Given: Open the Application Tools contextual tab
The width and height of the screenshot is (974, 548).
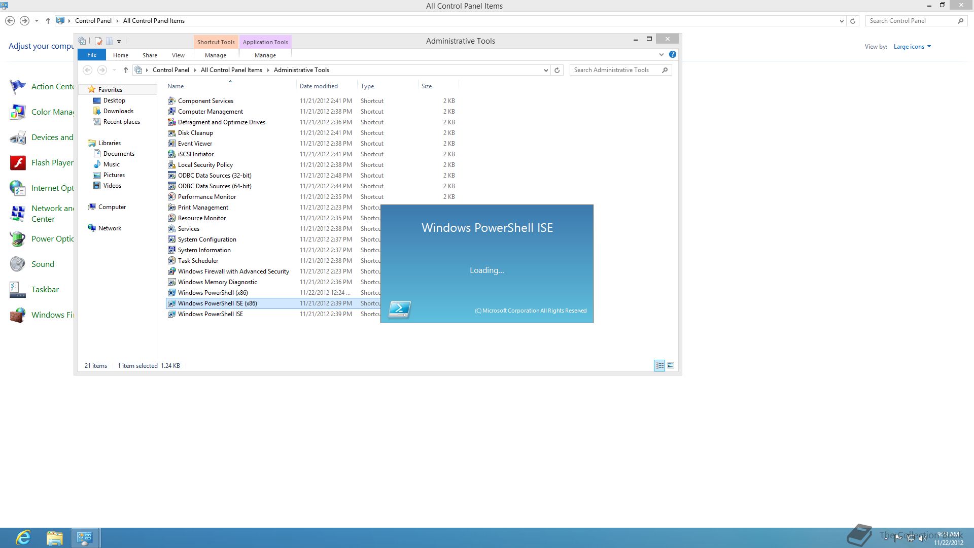Looking at the screenshot, I should click(265, 42).
